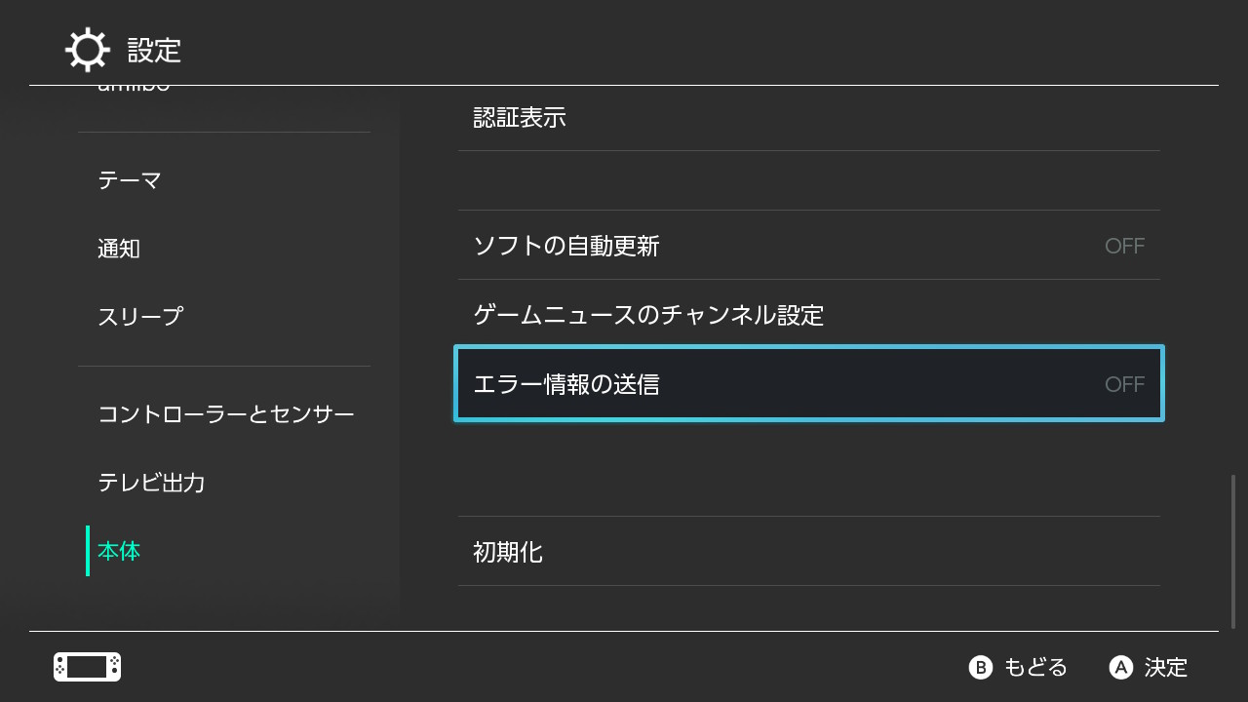This screenshot has width=1248, height=702.
Task: Click the A button icon for 決定
Action: pos(1121,667)
